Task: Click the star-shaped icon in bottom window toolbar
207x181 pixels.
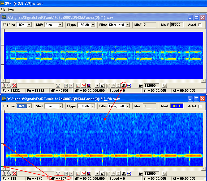Action: click(97, 173)
